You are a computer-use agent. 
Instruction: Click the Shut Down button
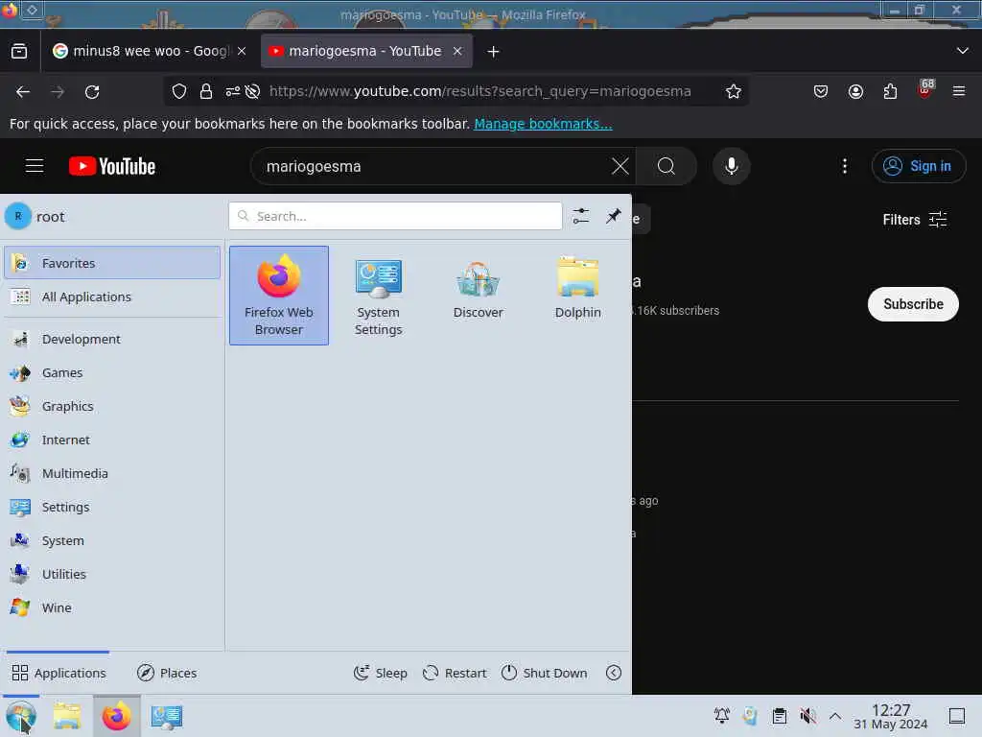(545, 673)
